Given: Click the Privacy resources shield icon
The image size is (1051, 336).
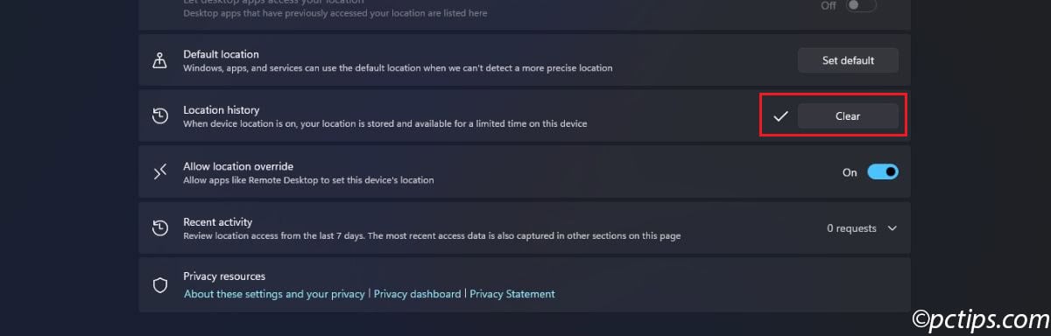Looking at the screenshot, I should pyautogui.click(x=160, y=285).
